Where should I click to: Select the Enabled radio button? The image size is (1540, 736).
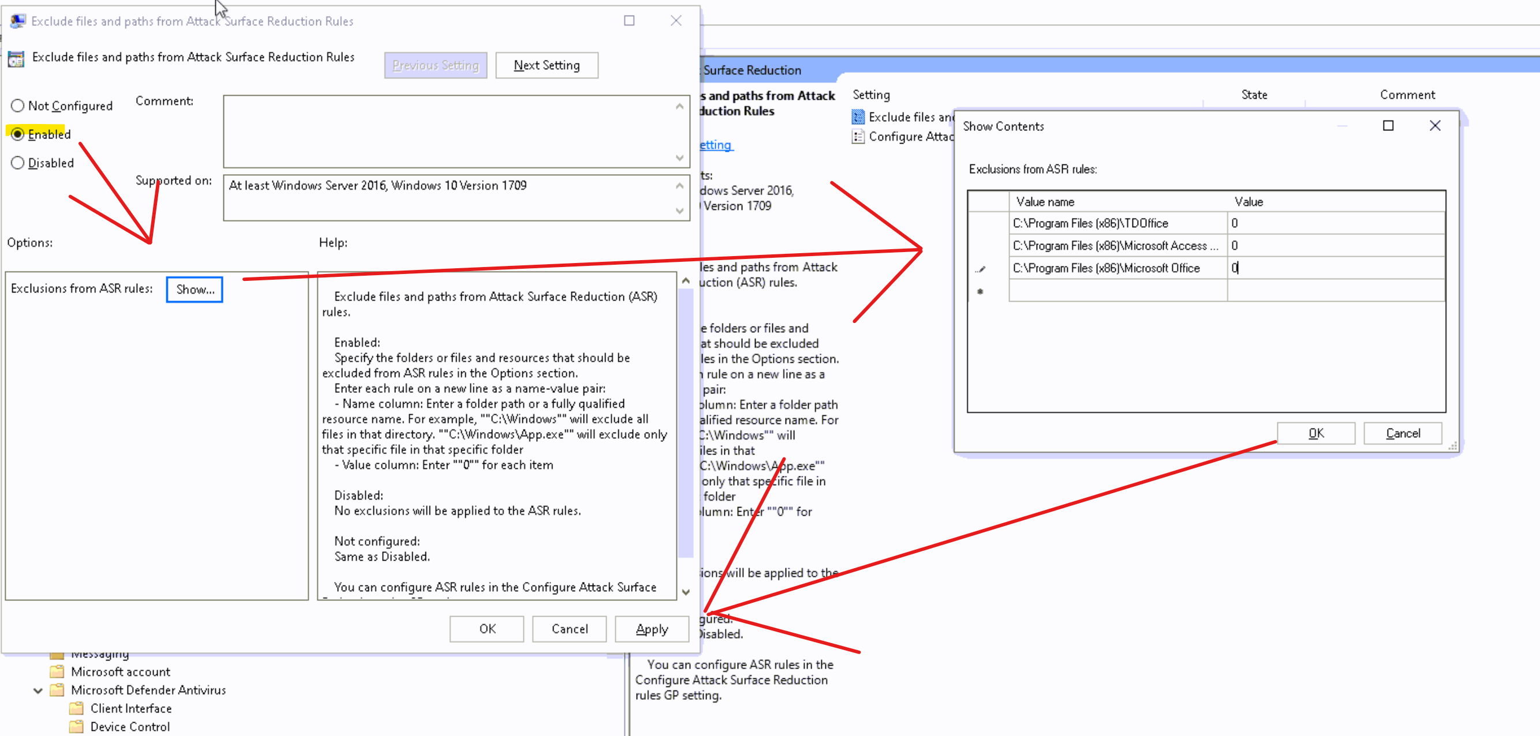point(18,134)
